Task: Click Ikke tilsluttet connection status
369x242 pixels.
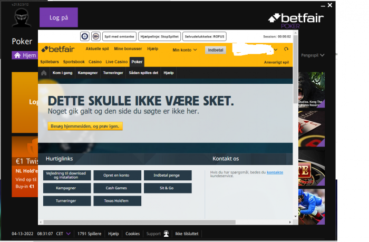Action: [187, 234]
